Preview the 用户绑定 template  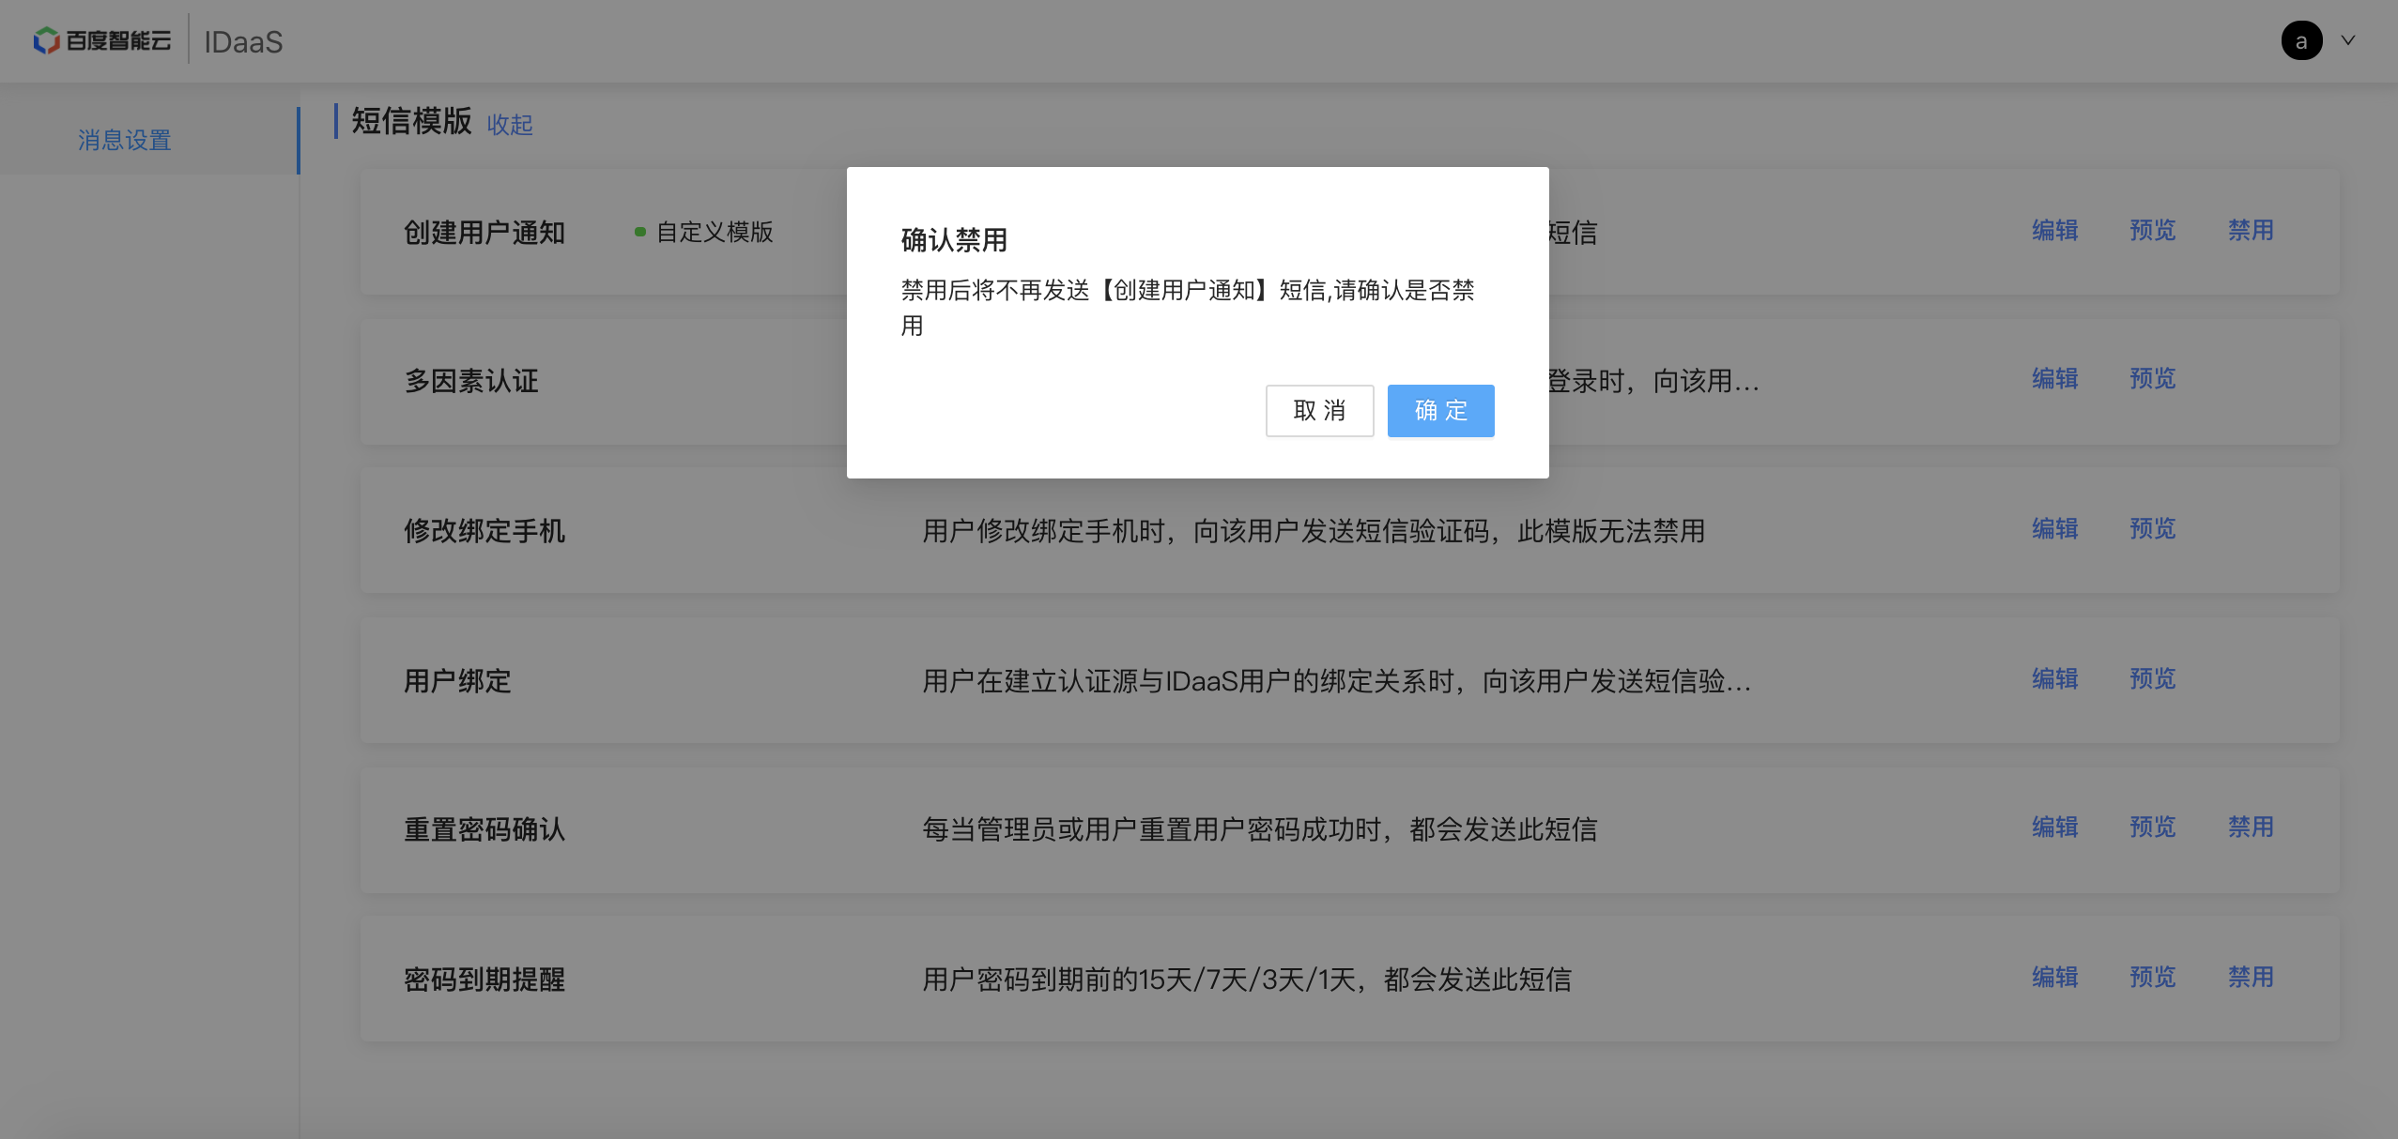pos(2152,678)
